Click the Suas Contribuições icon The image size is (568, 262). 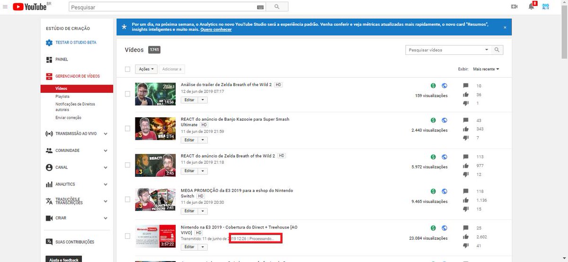[x=49, y=242]
